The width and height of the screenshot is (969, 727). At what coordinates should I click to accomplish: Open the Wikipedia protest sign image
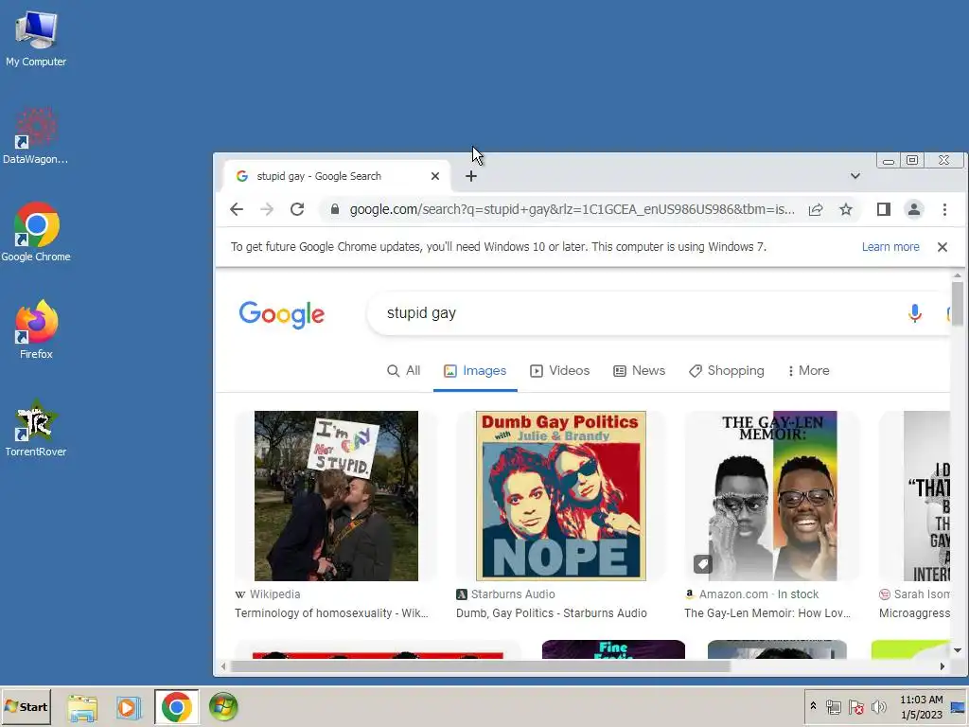click(x=336, y=496)
